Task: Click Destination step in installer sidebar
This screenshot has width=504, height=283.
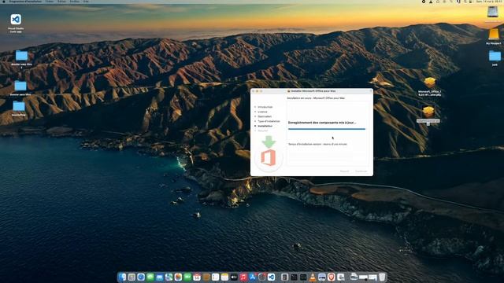Action: (x=265, y=116)
